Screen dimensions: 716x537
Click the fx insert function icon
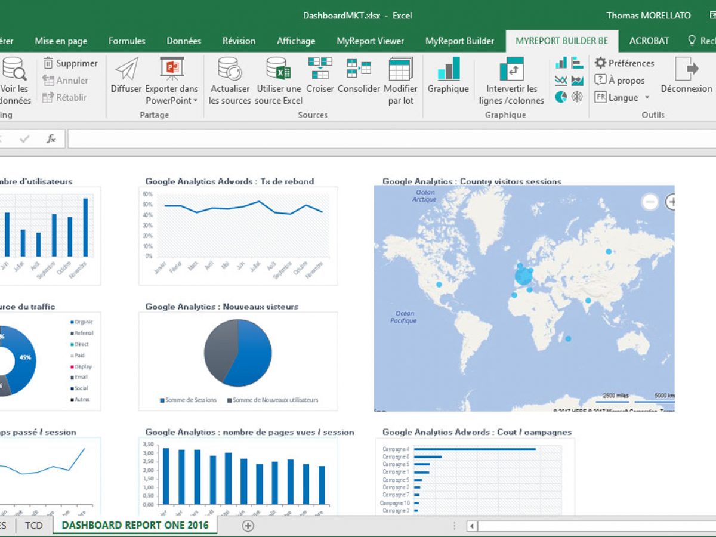[51, 139]
